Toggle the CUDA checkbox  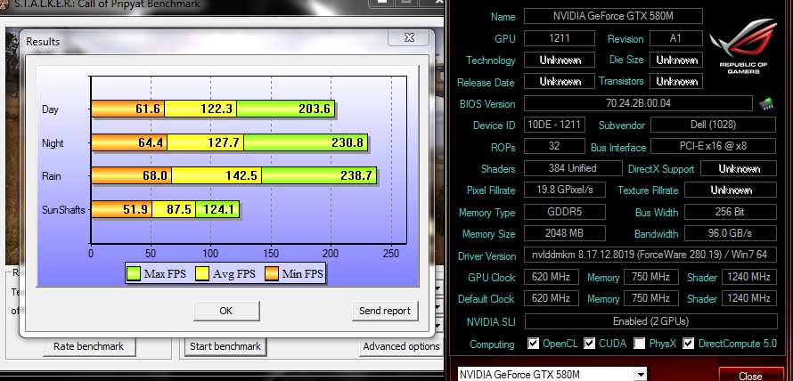click(589, 344)
